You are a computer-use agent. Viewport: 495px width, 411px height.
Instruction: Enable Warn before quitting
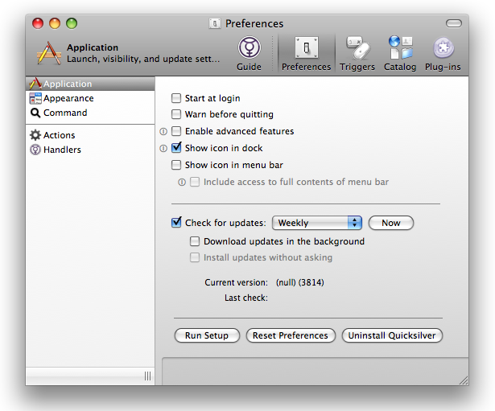(176, 114)
